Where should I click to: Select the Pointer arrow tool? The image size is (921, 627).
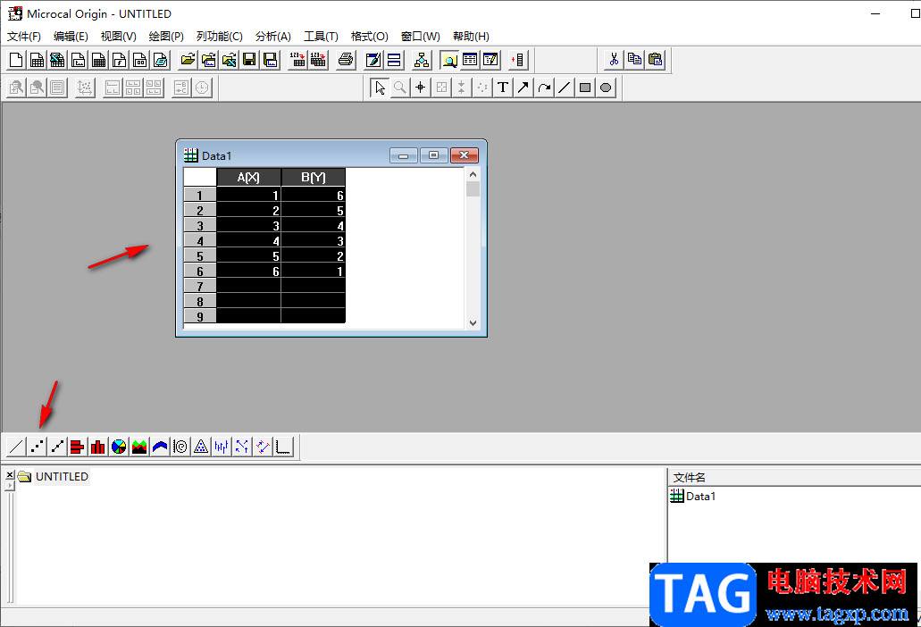[x=380, y=88]
